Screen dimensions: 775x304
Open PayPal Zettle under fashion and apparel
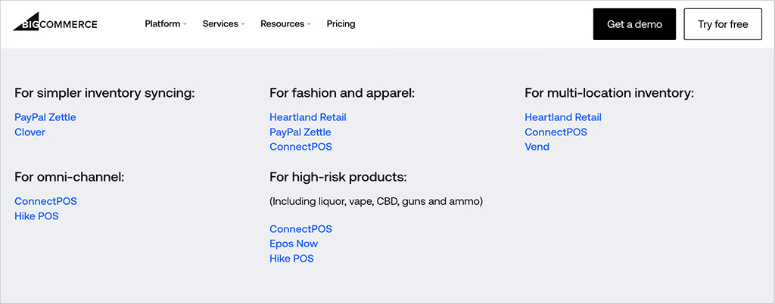point(300,132)
